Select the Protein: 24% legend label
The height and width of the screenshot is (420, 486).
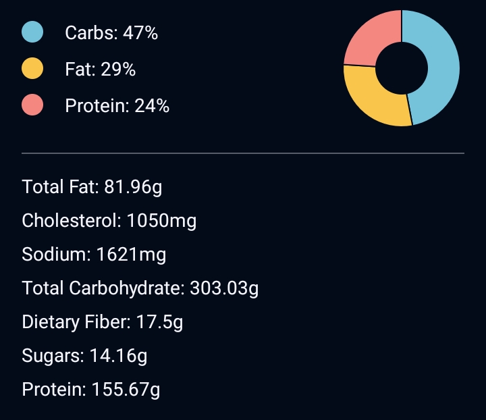coord(117,106)
